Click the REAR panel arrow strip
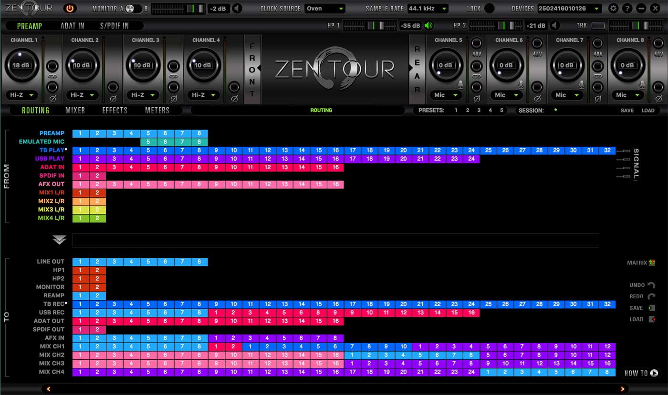This screenshot has height=395, width=668. pyautogui.click(x=417, y=69)
